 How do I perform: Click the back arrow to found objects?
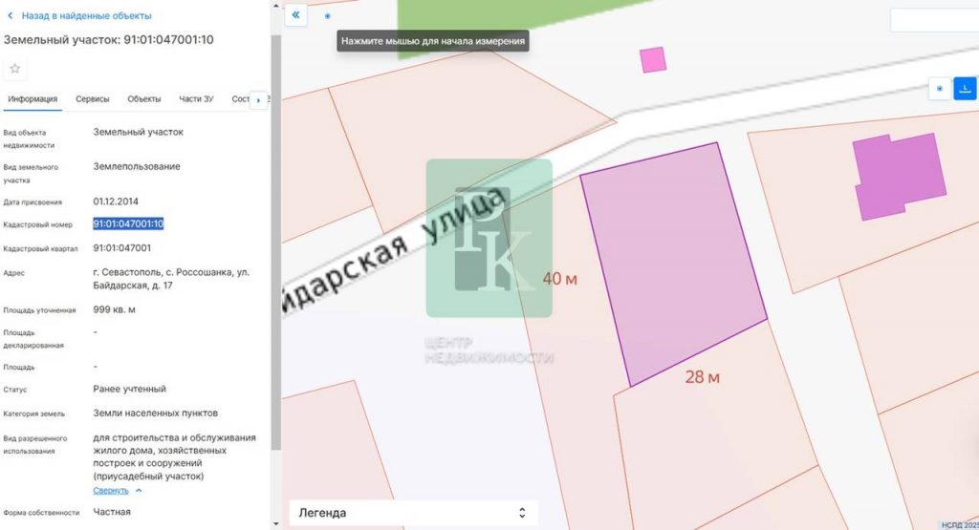11,16
